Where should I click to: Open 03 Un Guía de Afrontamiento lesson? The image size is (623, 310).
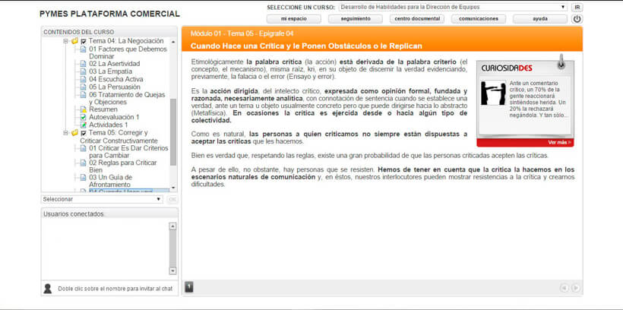pyautogui.click(x=110, y=181)
